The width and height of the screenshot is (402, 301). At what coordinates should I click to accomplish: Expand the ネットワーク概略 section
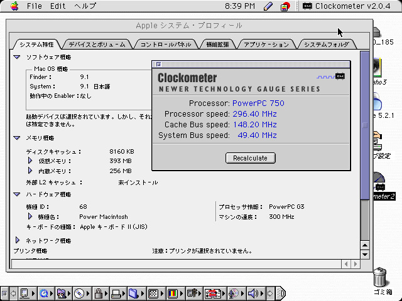tap(17, 240)
